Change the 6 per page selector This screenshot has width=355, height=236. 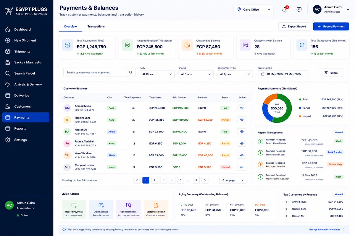(233, 180)
